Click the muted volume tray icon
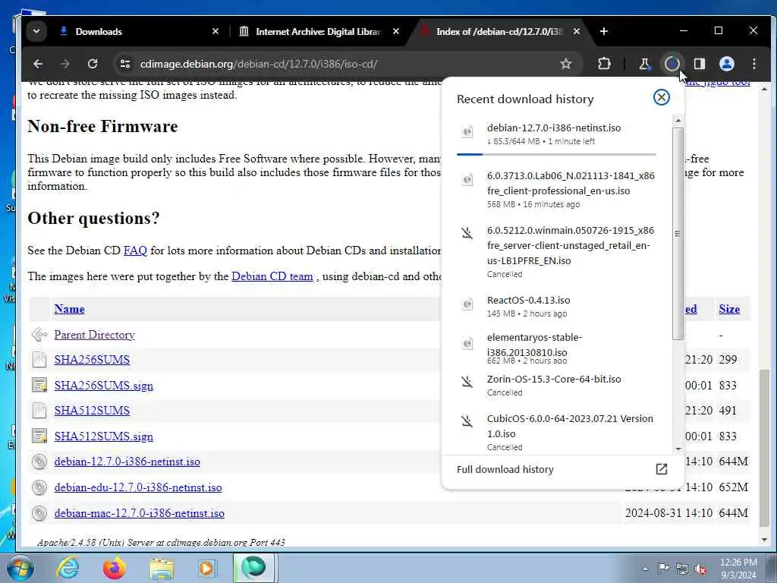Image resolution: width=777 pixels, height=583 pixels. 700,569
